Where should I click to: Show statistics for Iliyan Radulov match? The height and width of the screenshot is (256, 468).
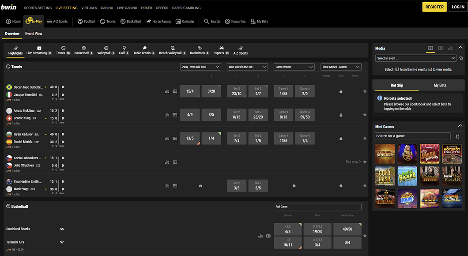[167, 139]
